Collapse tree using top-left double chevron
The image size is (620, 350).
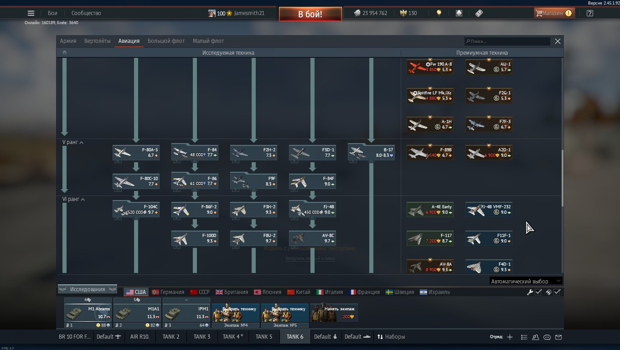point(64,53)
